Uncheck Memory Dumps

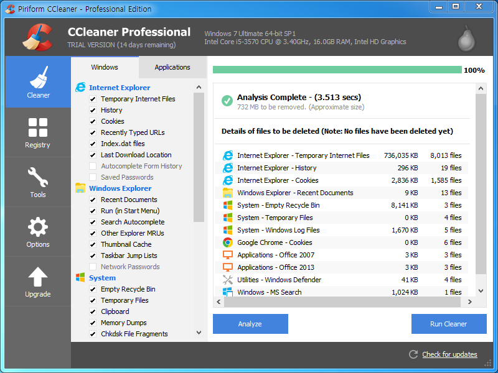(93, 323)
